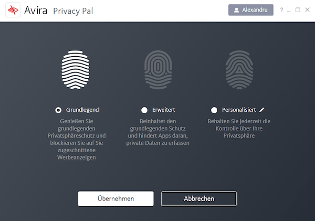Choose the Personalisiert radio button
The height and width of the screenshot is (221, 315).
[x=214, y=110]
